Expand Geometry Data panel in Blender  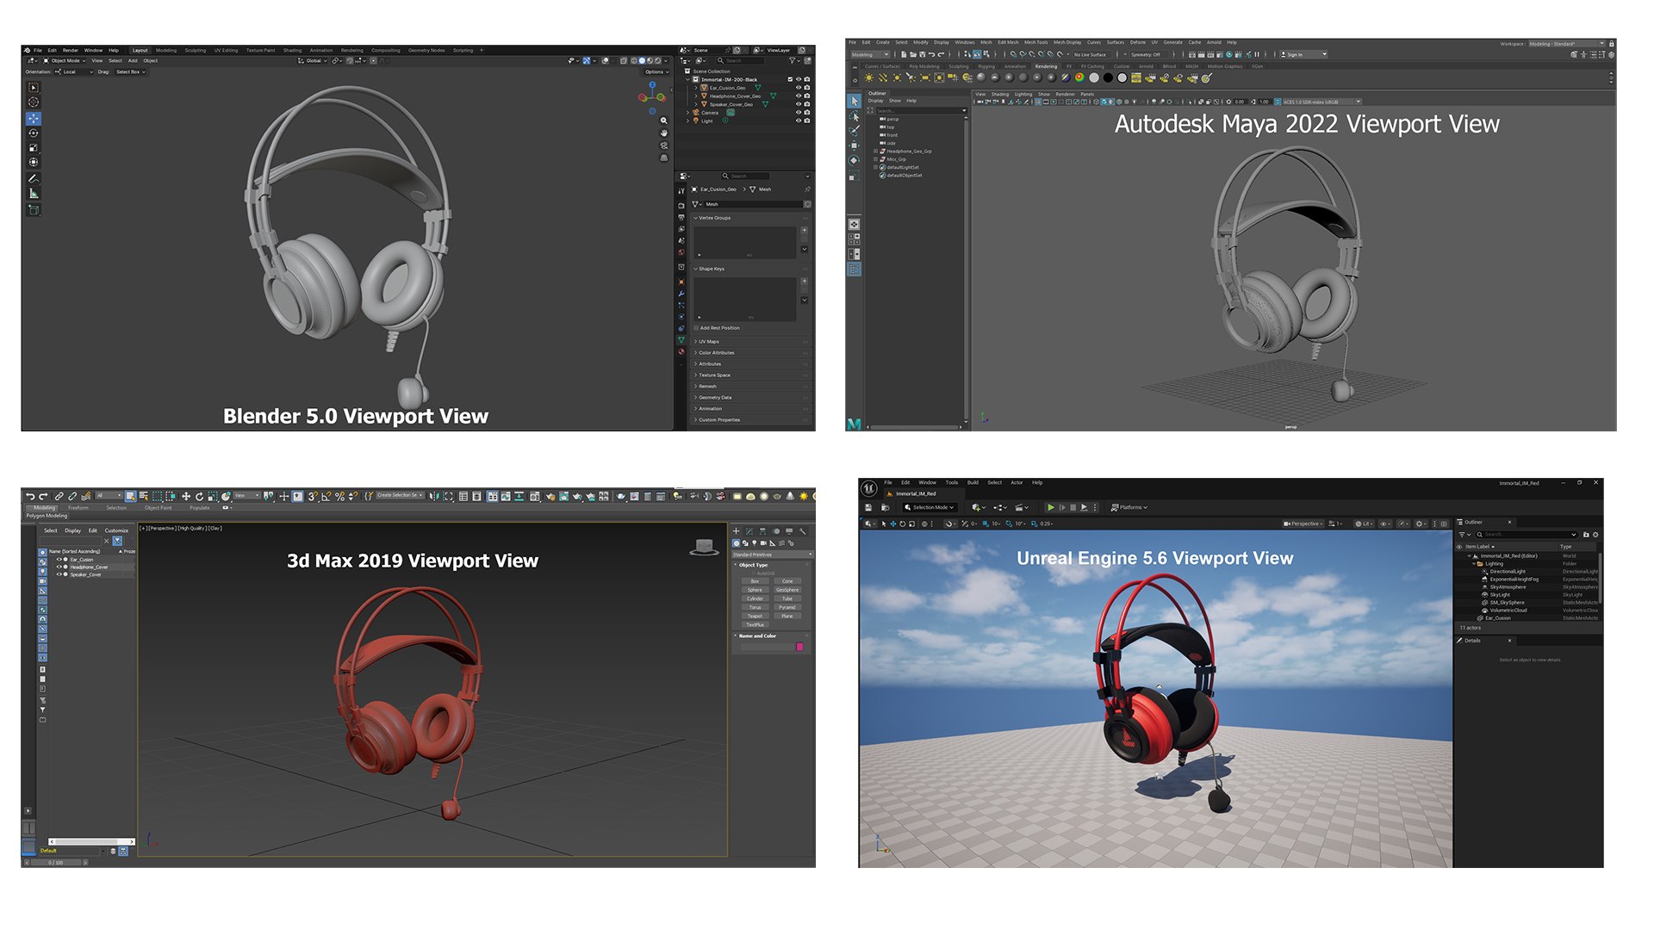[752, 398]
